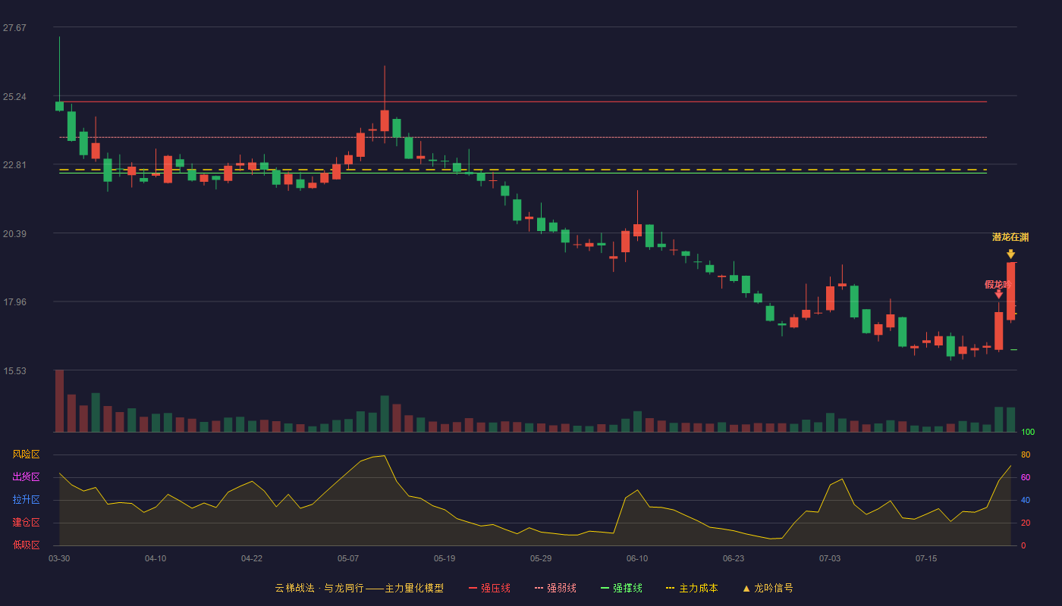Image resolution: width=1062 pixels, height=606 pixels.
Task: Toggle 云梯战法 · 与龙同行 legend series
Action: [x=360, y=588]
